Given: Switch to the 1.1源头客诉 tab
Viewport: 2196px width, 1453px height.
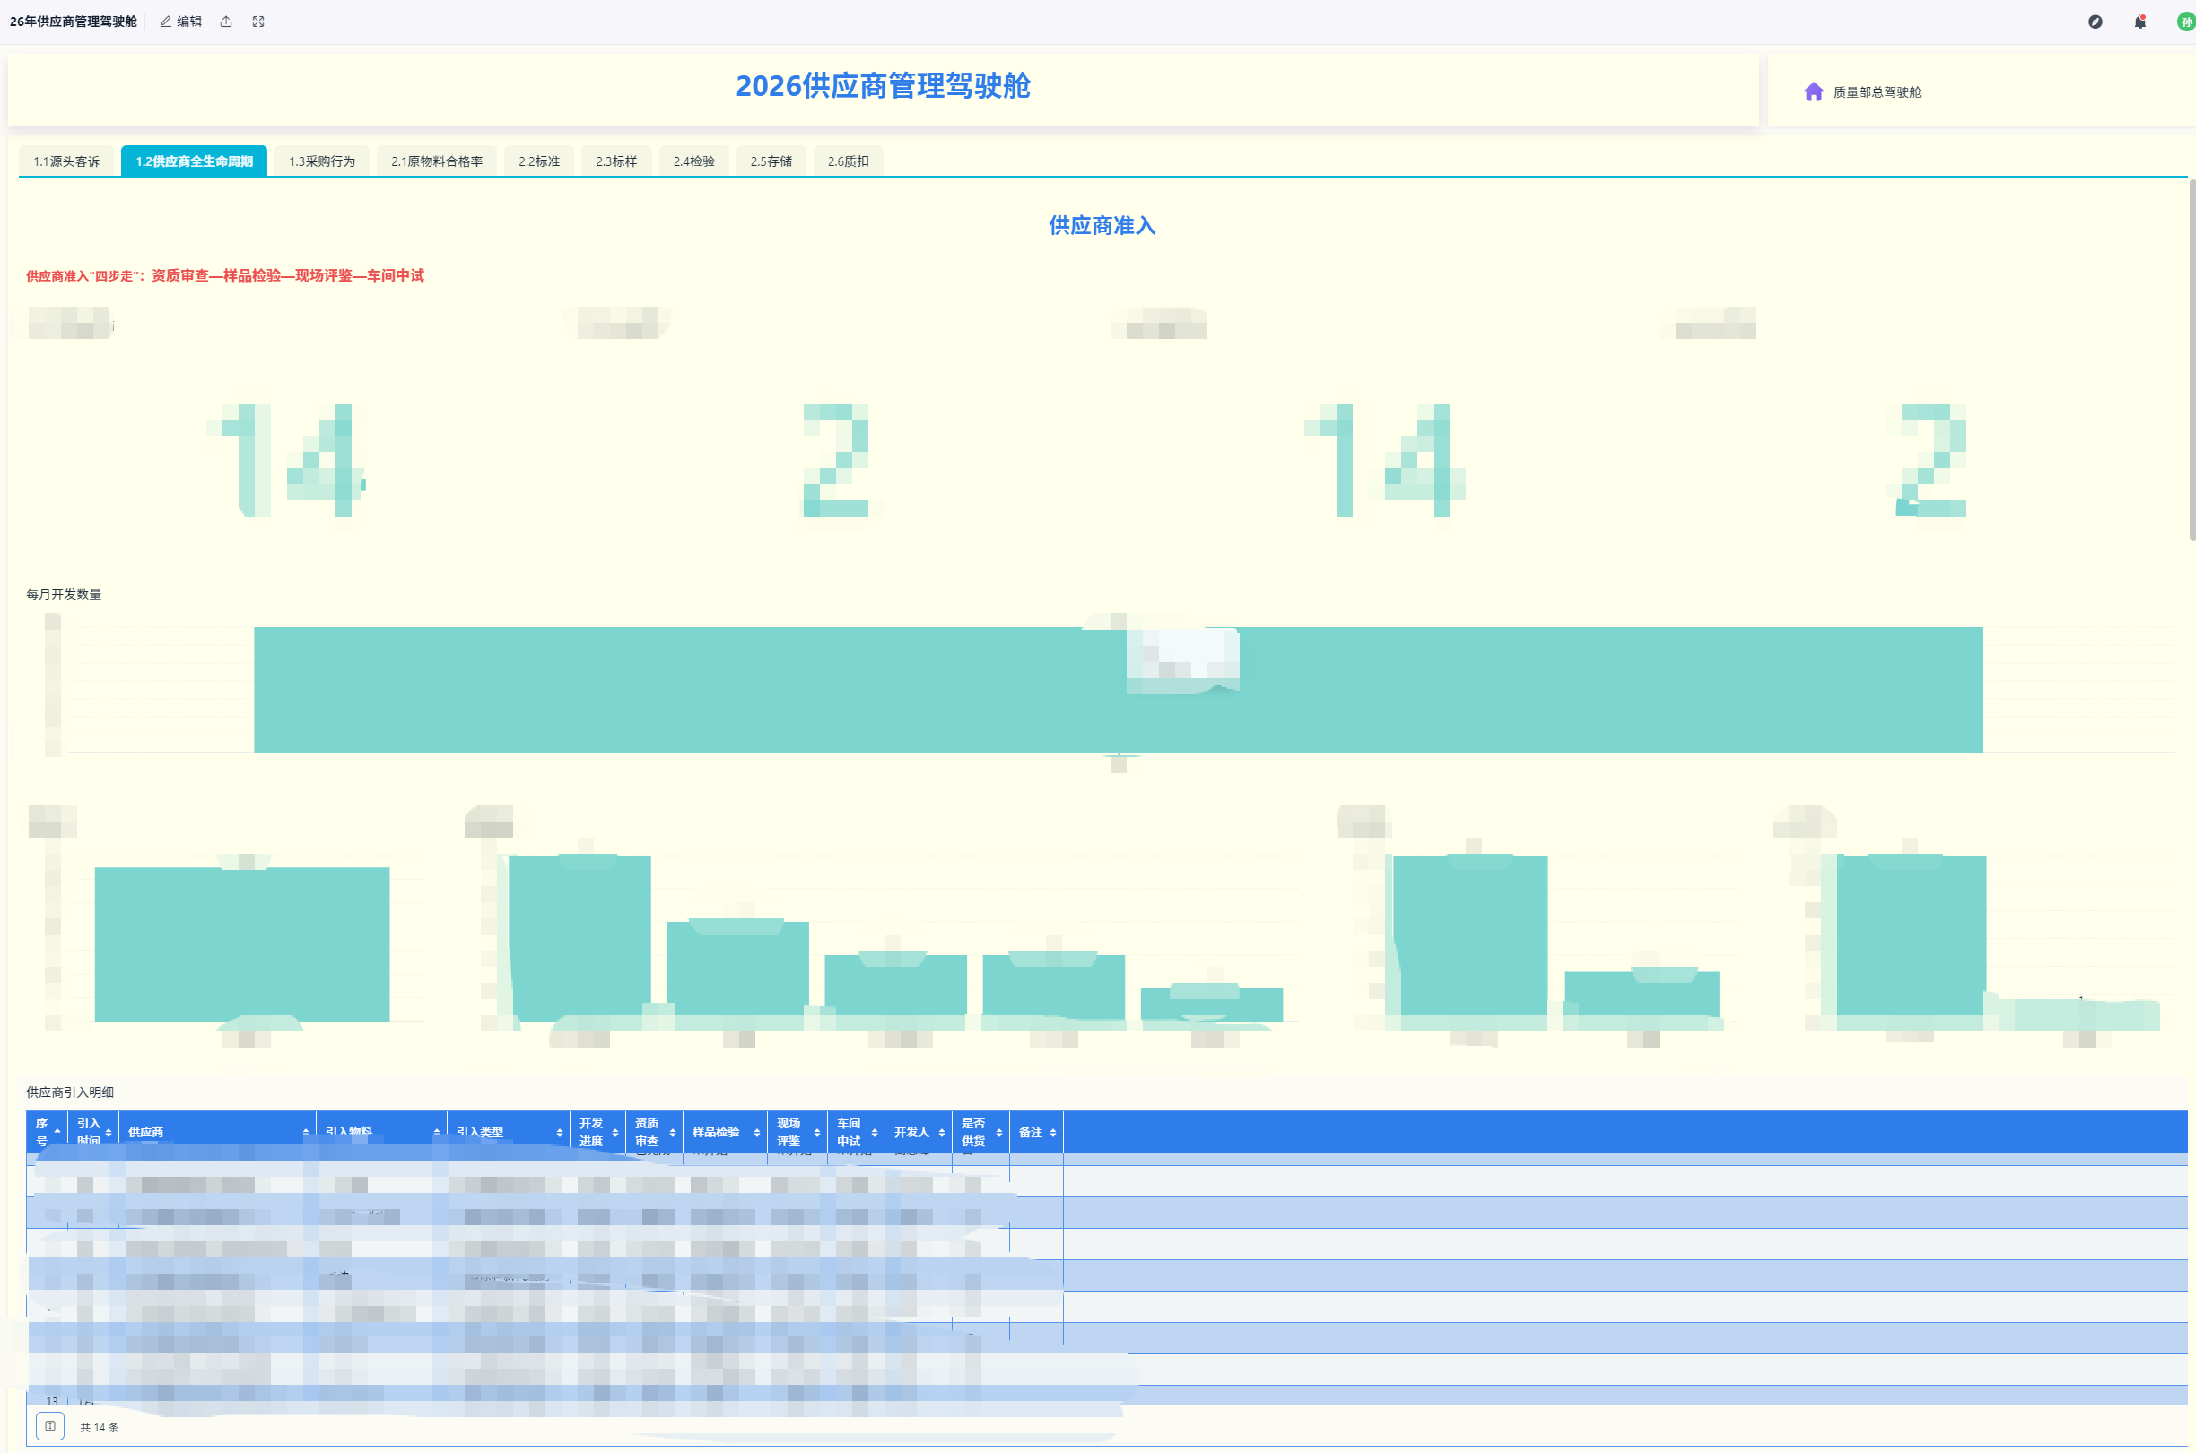Looking at the screenshot, I should tap(66, 161).
